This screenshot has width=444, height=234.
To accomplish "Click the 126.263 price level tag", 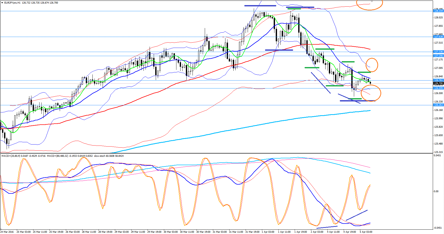I will click(438, 105).
